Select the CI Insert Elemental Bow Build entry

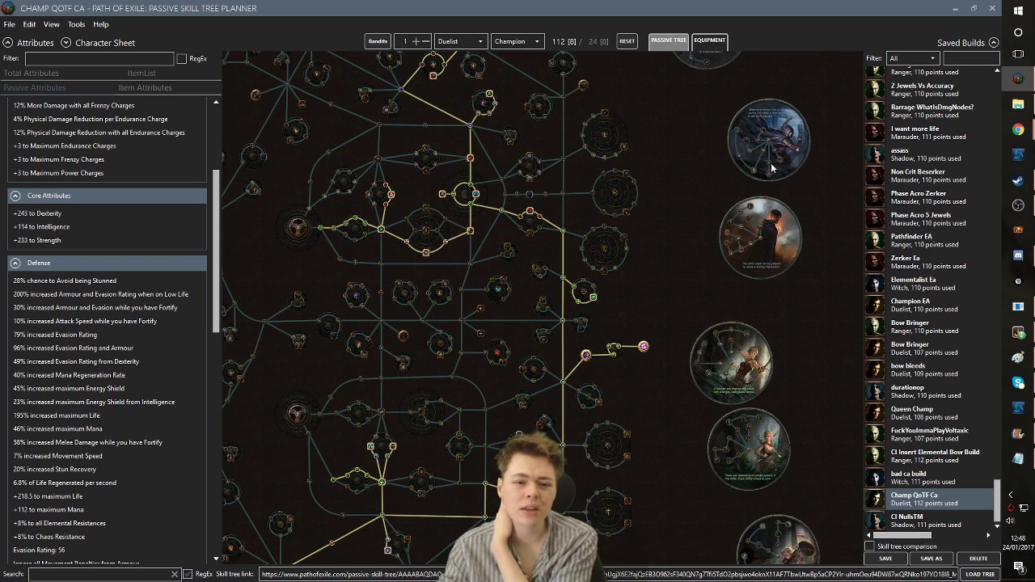pyautogui.click(x=928, y=456)
